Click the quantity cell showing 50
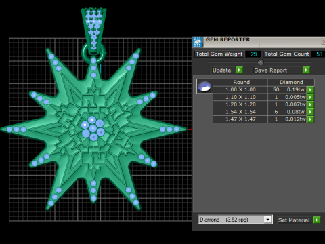The width and height of the screenshot is (325, 244). (276, 89)
